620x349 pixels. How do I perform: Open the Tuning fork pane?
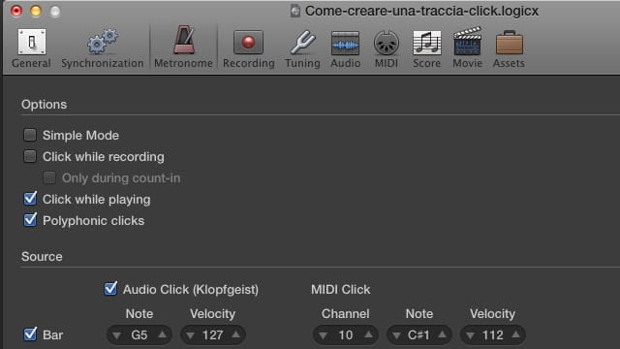point(302,48)
